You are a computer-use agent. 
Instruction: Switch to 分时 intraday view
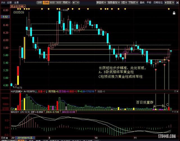(x=40, y=3)
